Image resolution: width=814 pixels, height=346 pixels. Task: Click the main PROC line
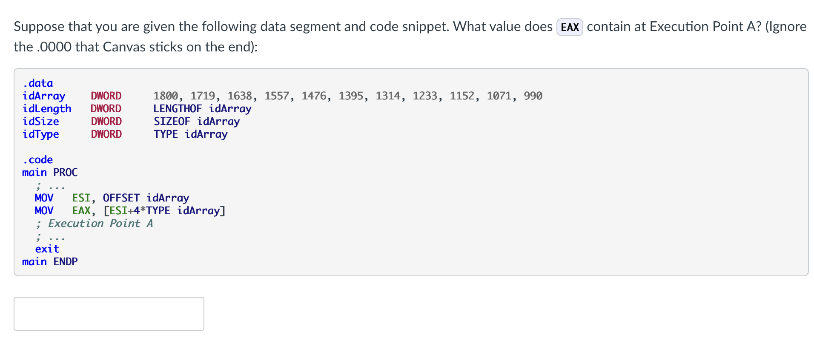50,172
